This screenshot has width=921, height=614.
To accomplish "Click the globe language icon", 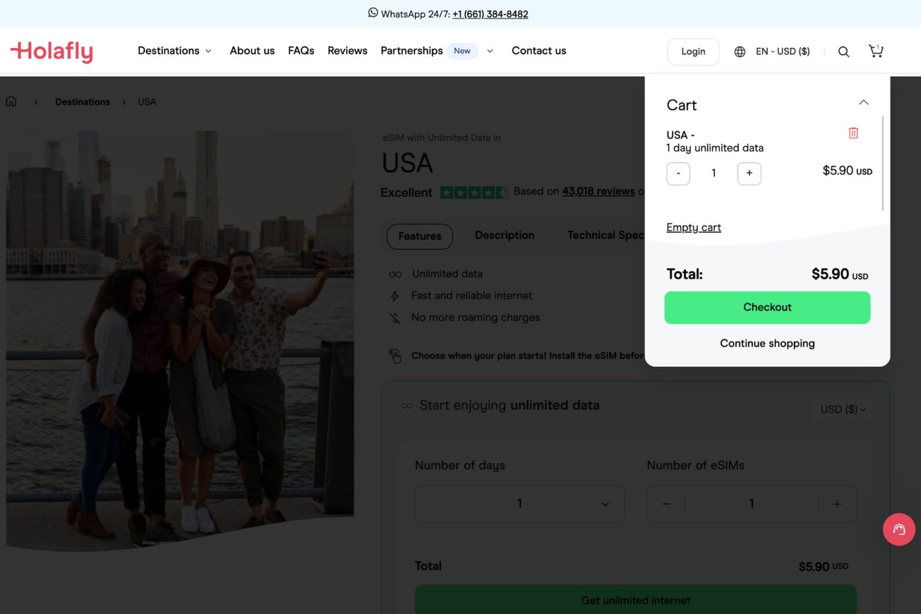I will coord(740,52).
